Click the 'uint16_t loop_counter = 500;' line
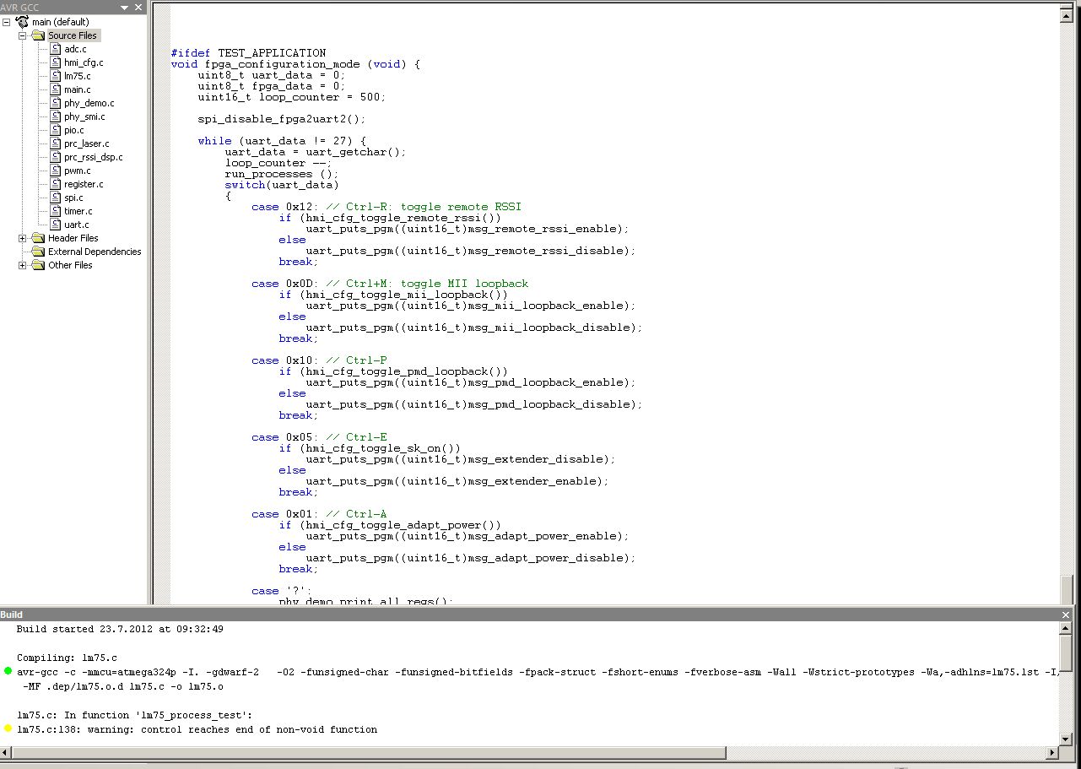1081x769 pixels. (x=292, y=97)
